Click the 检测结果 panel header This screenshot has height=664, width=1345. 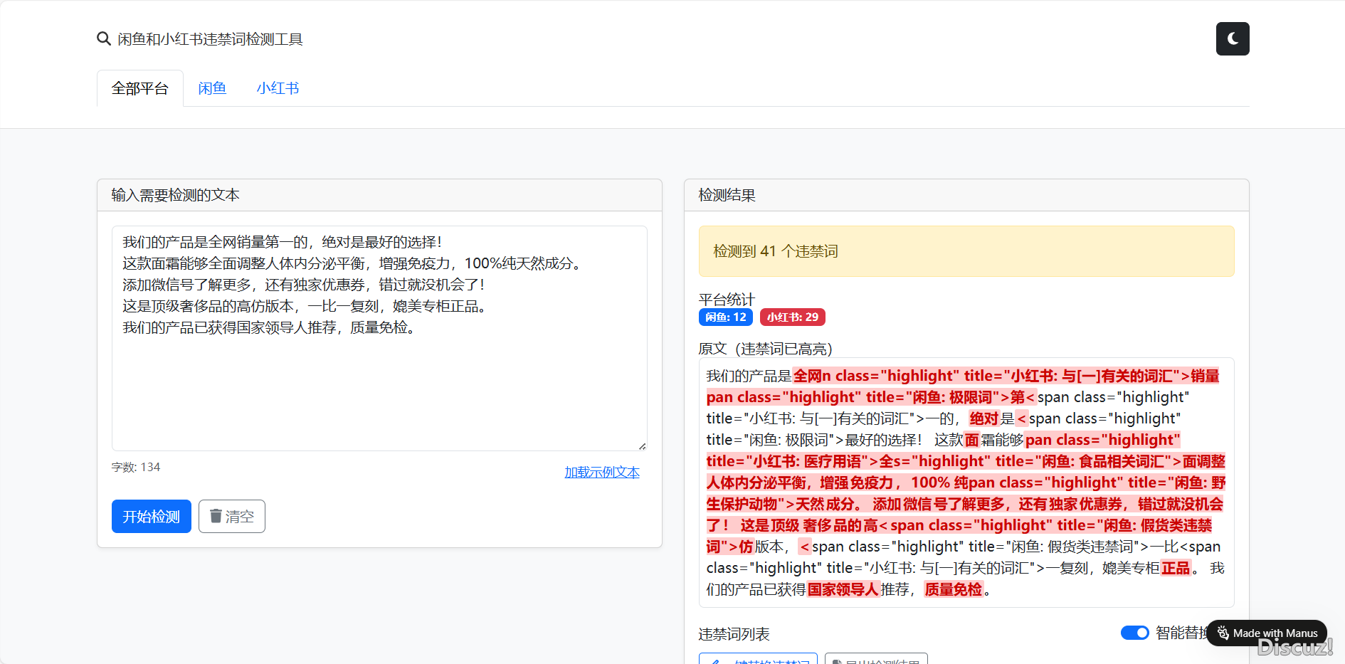(966, 195)
